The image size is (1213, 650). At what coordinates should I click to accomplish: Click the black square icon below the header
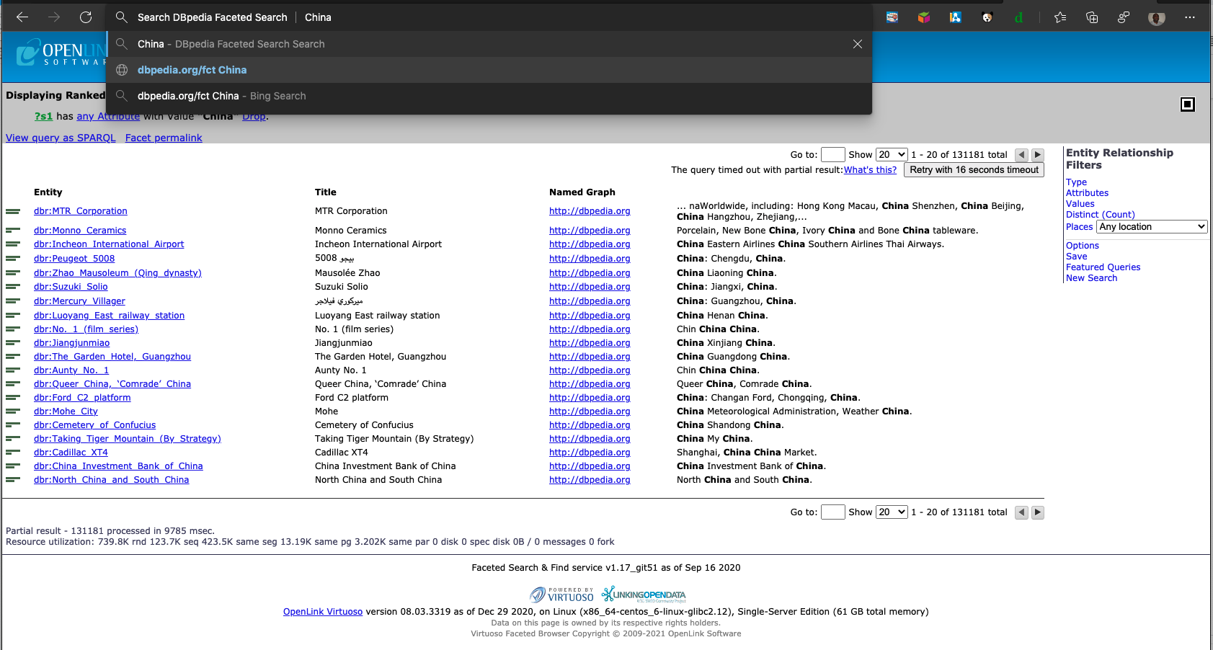[1188, 104]
